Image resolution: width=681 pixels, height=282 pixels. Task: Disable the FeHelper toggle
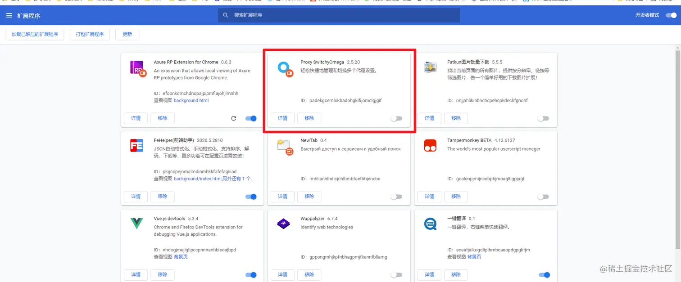[x=251, y=197]
